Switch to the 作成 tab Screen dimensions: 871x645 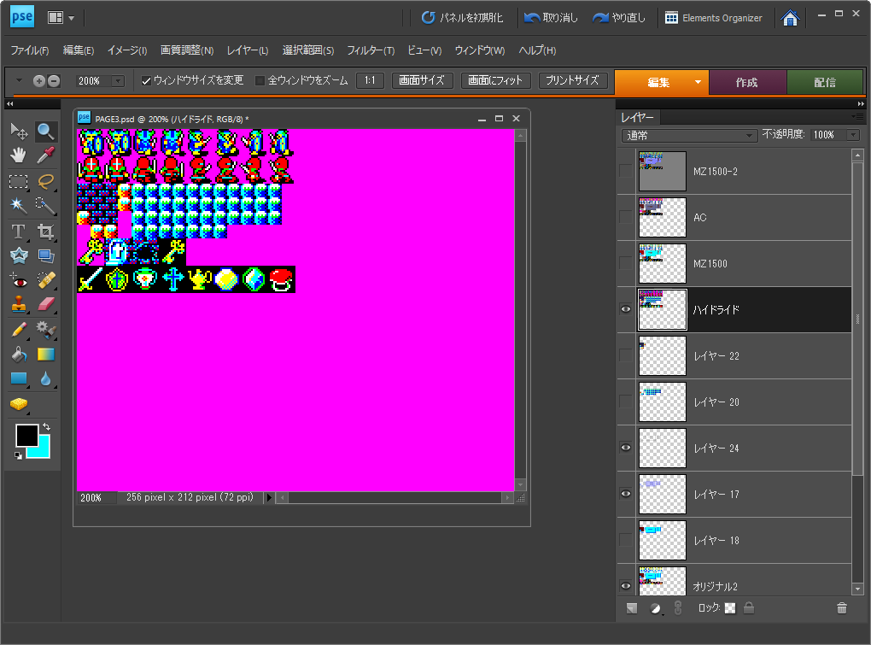click(747, 82)
